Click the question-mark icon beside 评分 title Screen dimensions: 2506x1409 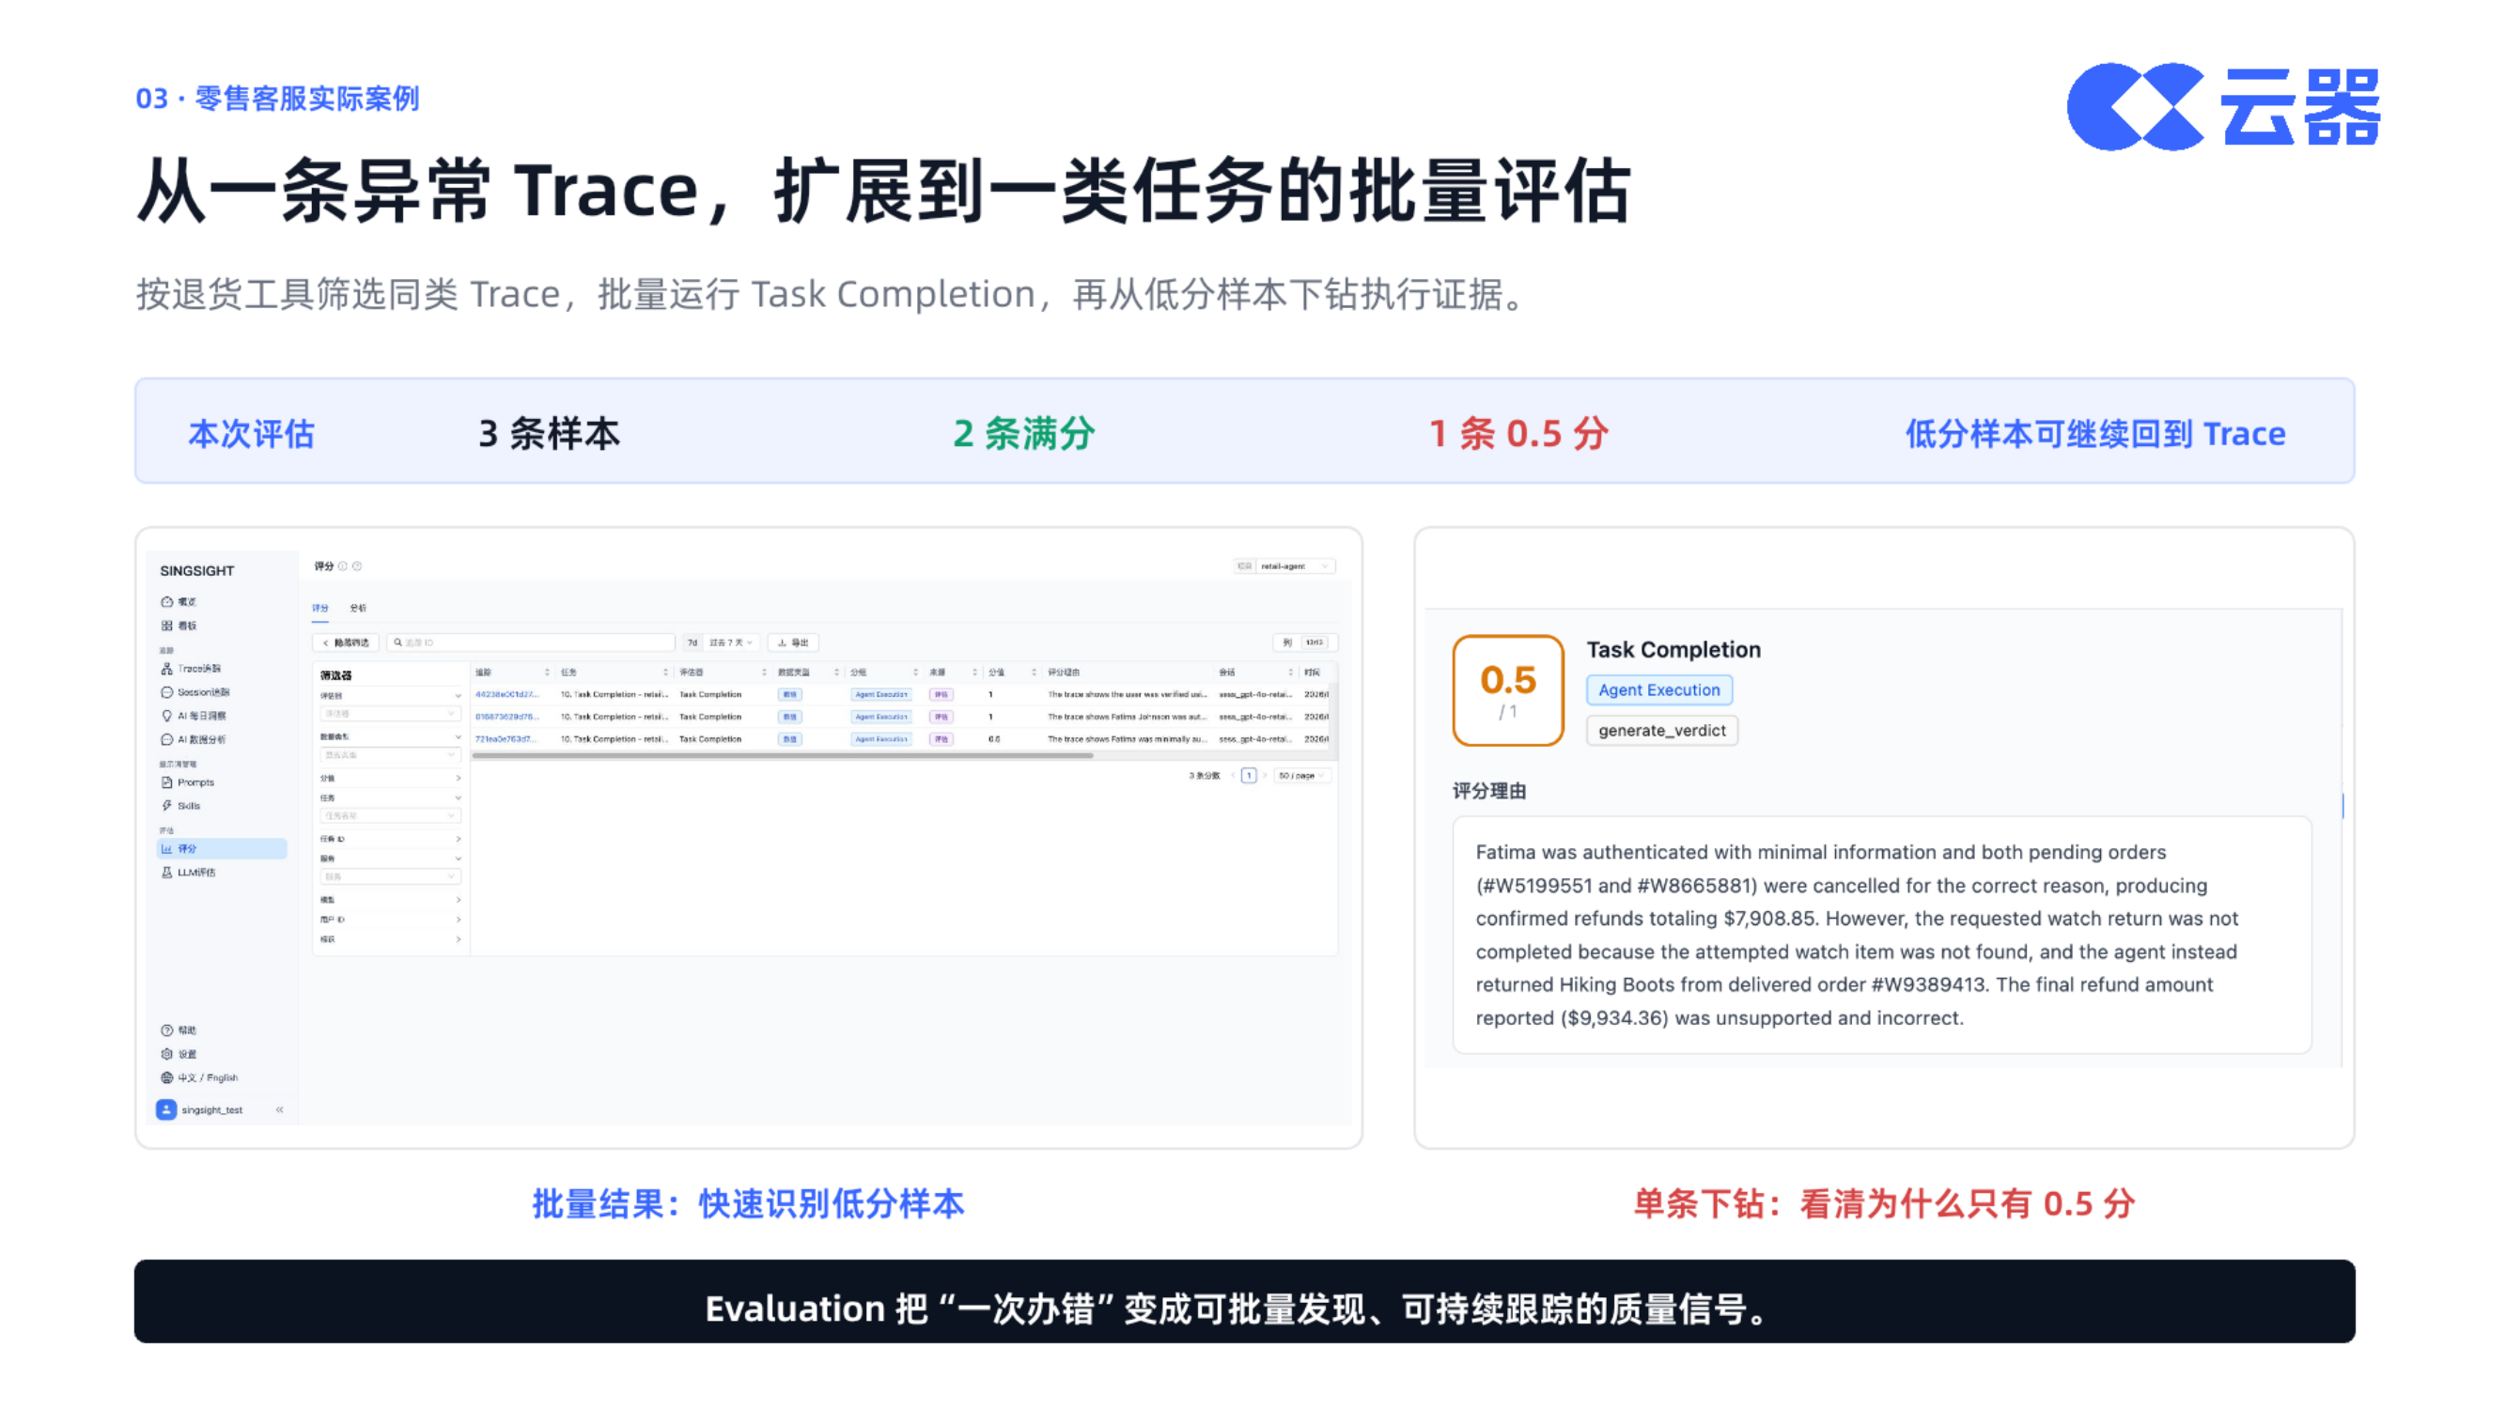[x=357, y=565]
